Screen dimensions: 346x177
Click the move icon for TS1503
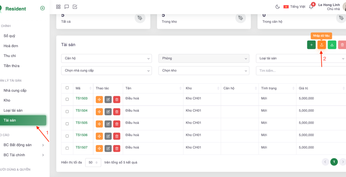99,100
